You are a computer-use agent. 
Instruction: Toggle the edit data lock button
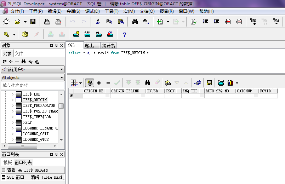coord(90,83)
